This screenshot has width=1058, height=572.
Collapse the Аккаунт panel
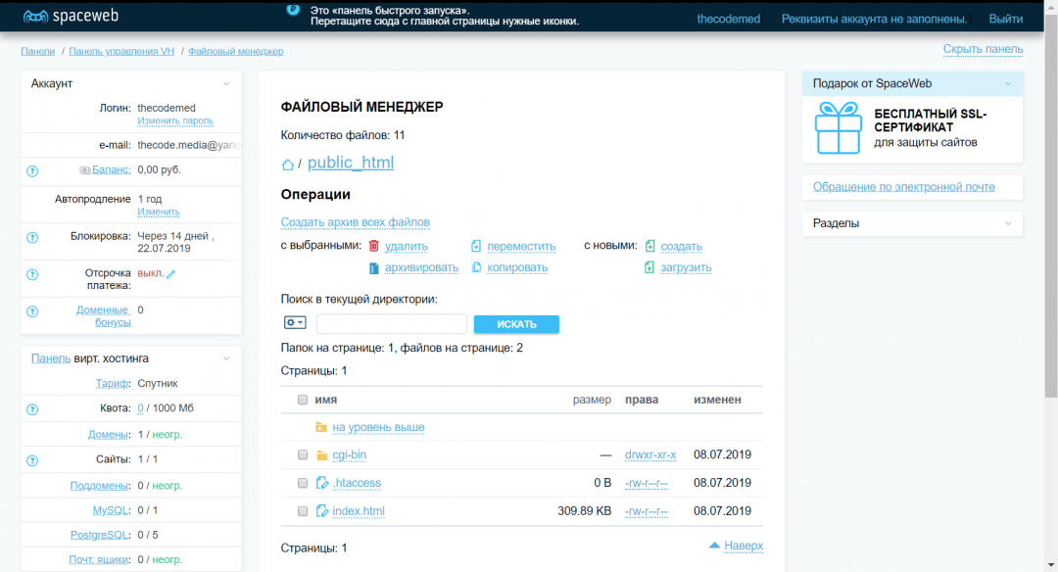coord(226,84)
